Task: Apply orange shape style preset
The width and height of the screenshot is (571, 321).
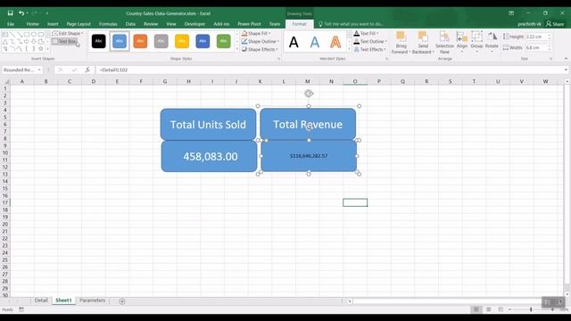Action: (140, 41)
